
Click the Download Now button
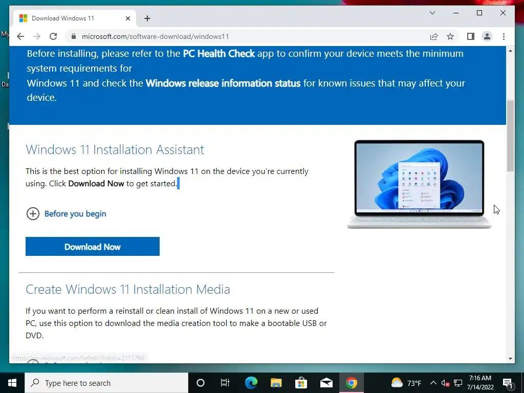tap(93, 246)
